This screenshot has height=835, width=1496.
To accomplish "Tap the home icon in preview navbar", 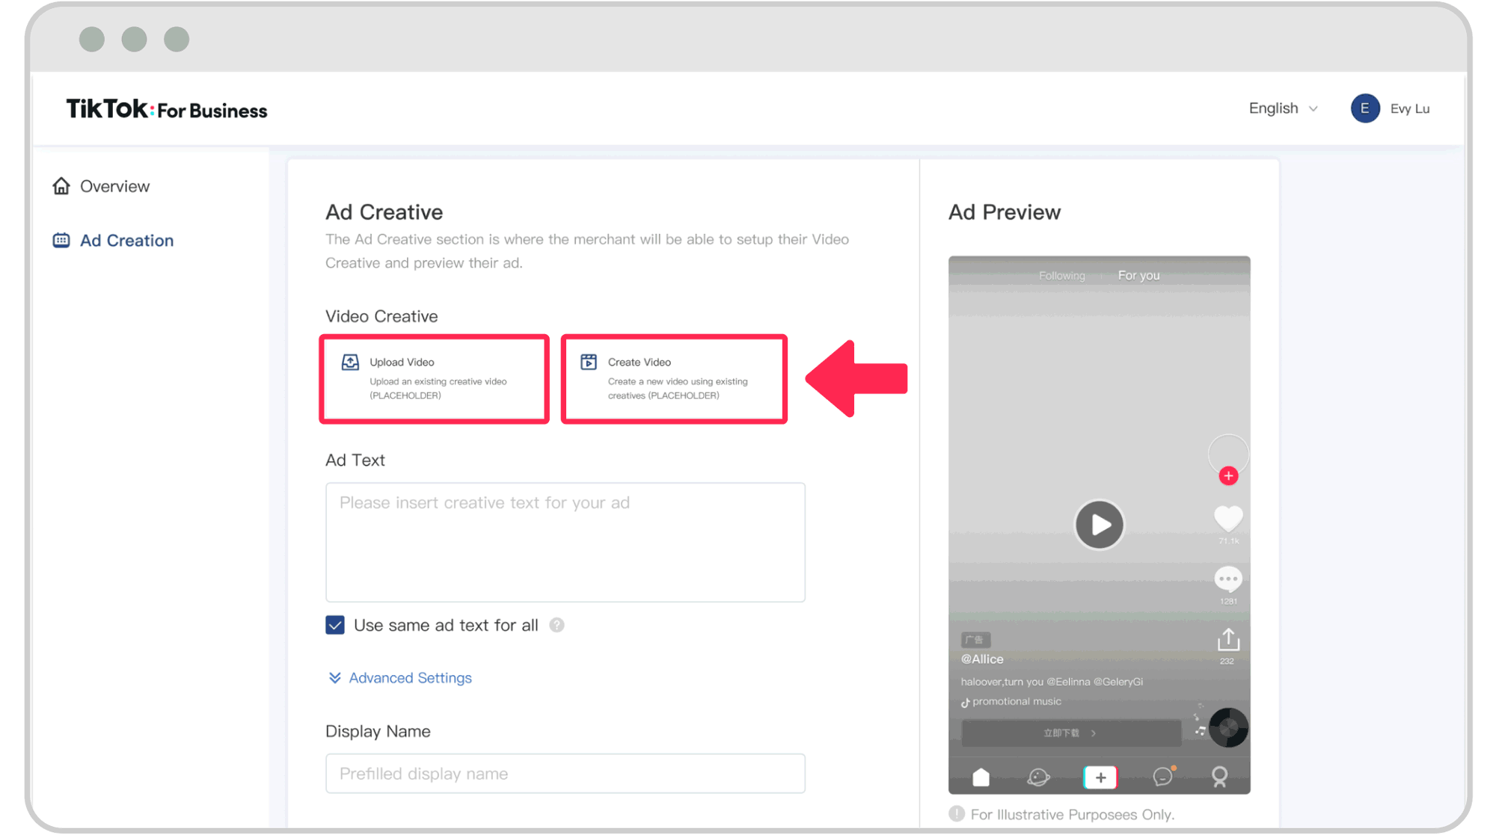I will click(x=981, y=777).
